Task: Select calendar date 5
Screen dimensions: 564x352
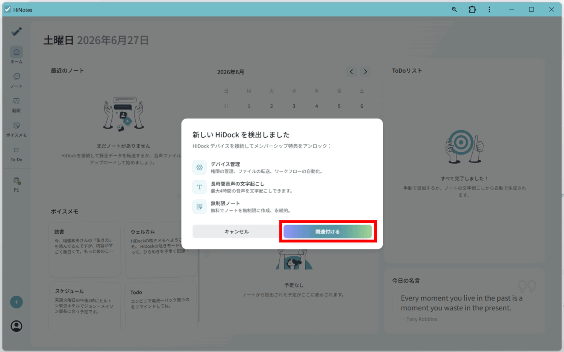Action: pyautogui.click(x=339, y=106)
